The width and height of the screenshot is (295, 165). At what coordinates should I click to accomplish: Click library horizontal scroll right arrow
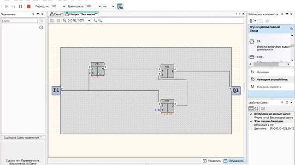tap(288, 64)
